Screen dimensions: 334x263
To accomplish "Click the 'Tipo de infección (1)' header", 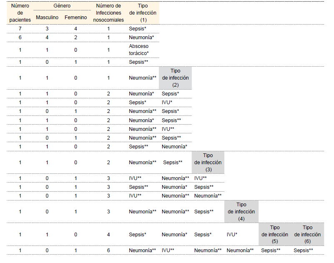I will point(143,13).
